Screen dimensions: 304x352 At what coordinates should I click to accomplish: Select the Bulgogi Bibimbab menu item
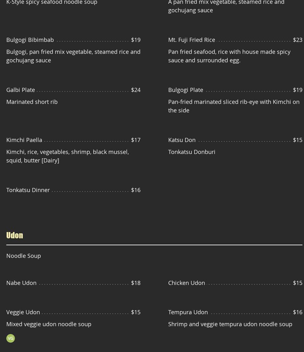point(30,40)
